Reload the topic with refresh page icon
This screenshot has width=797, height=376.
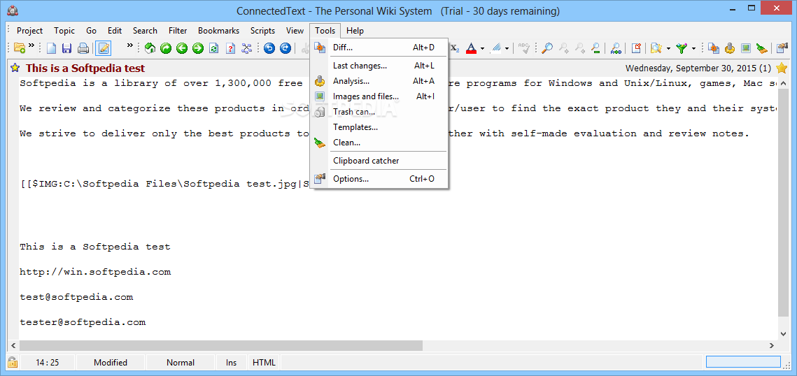click(x=214, y=48)
